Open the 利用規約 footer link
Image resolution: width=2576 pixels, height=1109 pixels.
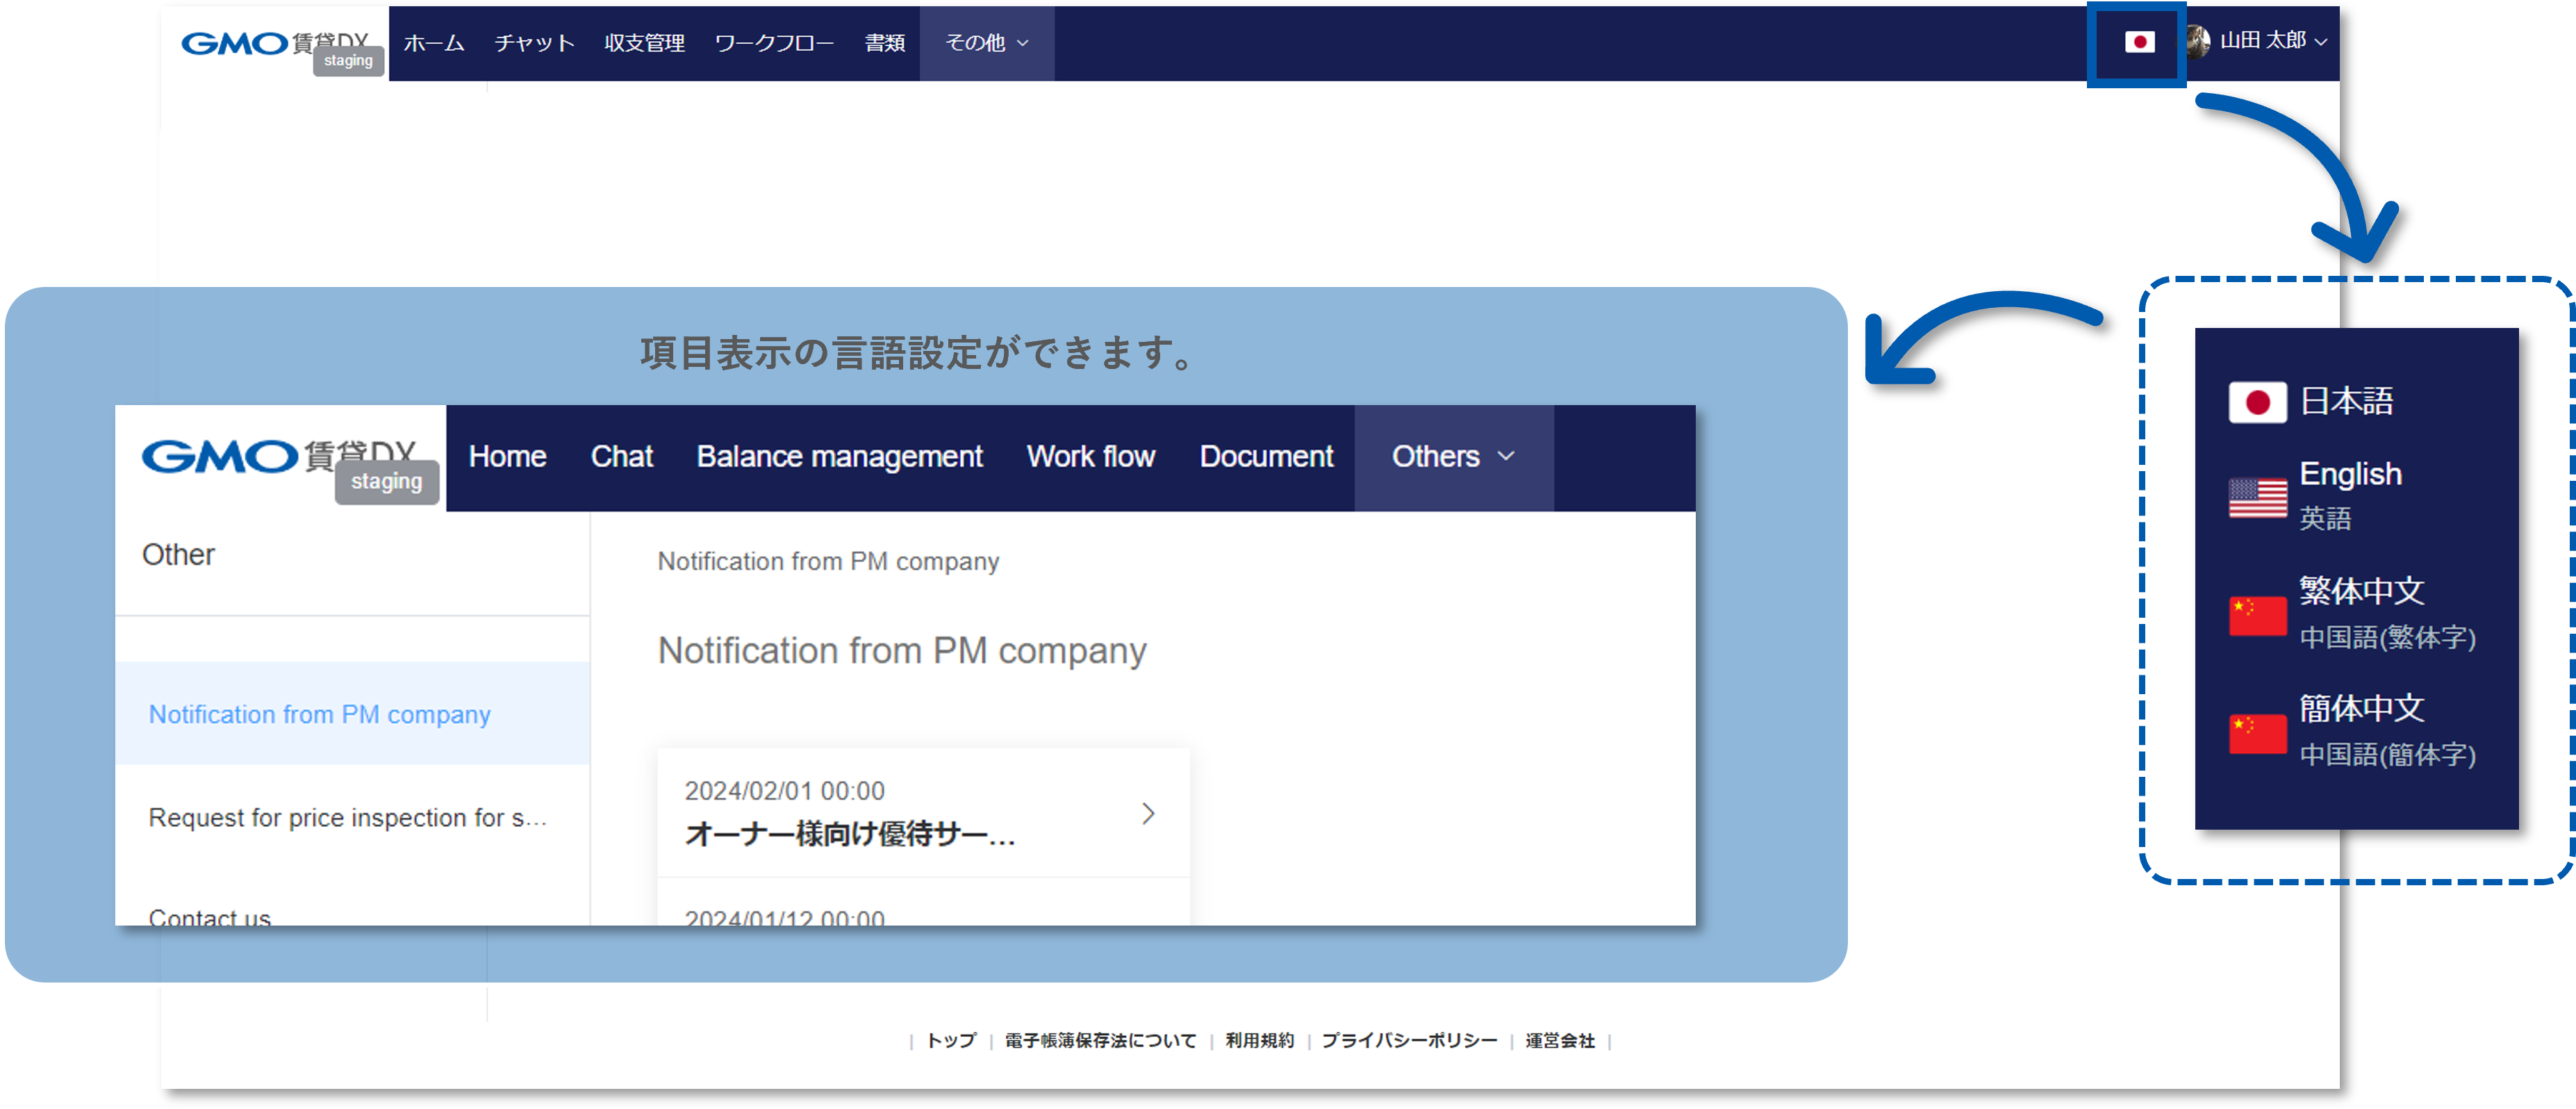point(1259,1041)
